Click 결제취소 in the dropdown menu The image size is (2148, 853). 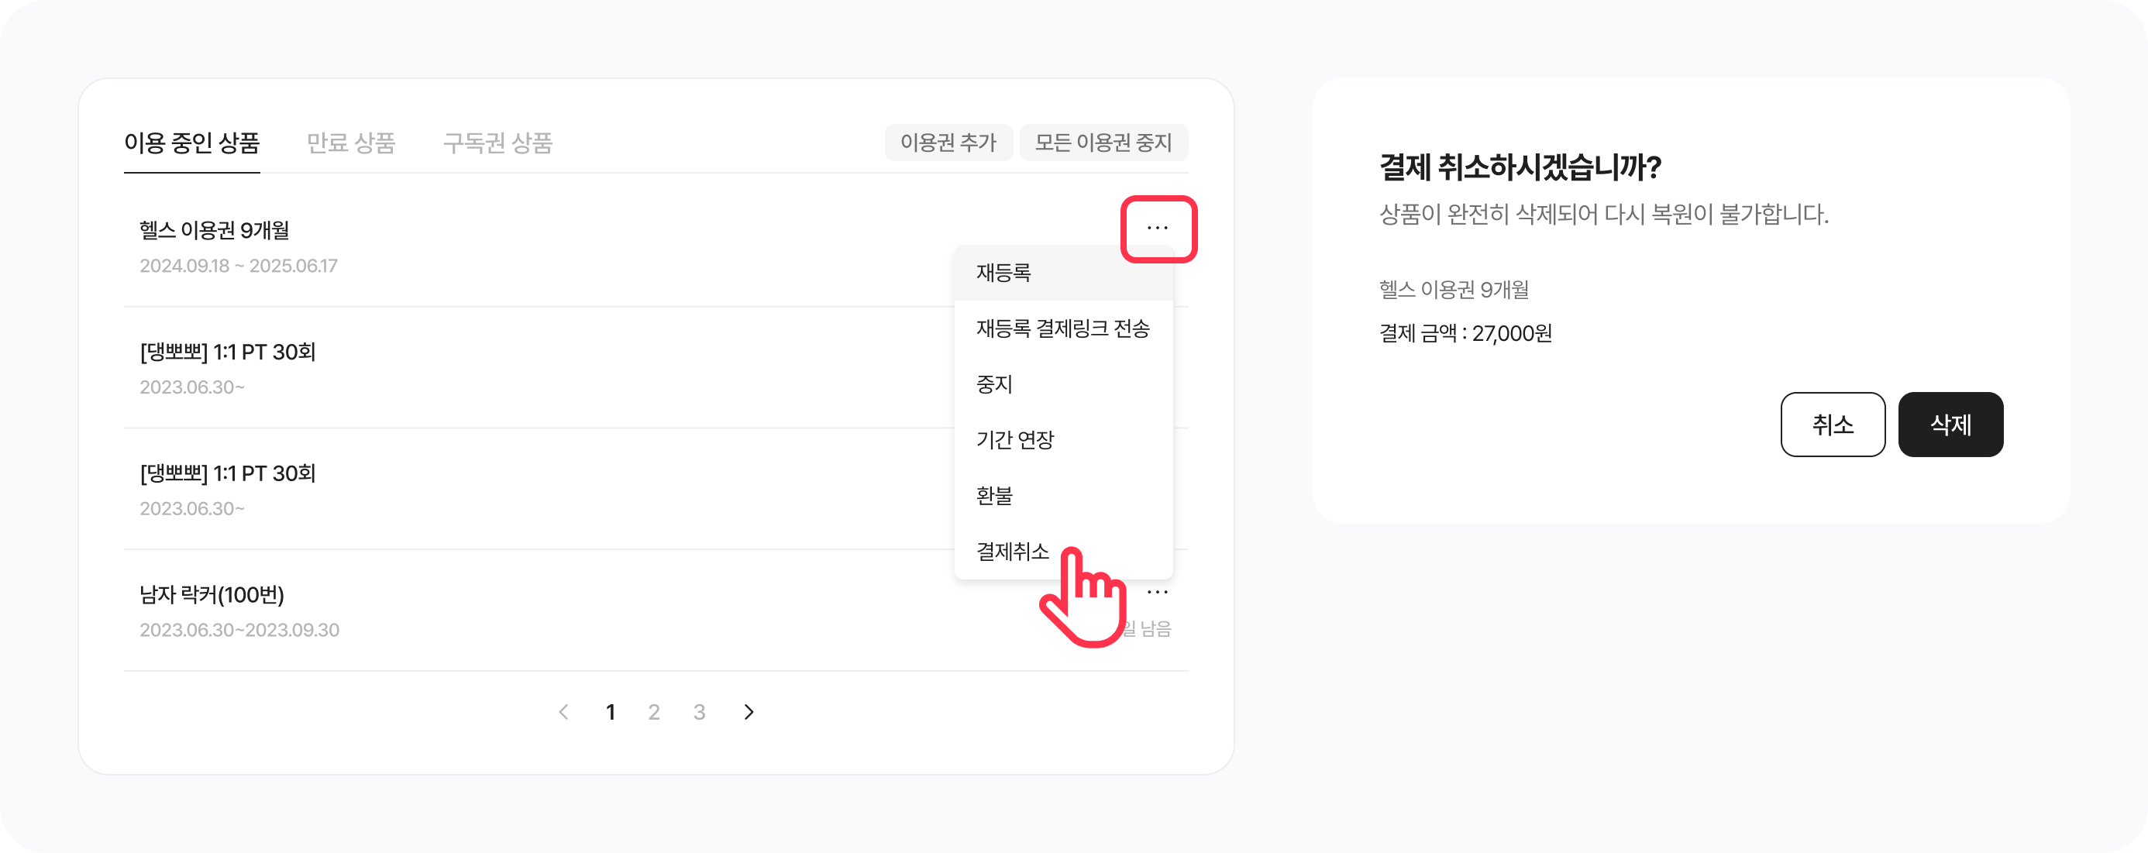tap(1012, 551)
